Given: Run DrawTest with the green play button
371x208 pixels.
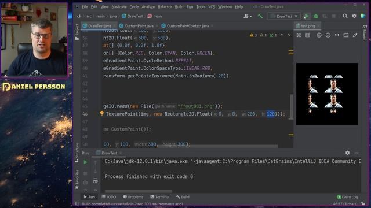Looking at the screenshot, I should (306, 16).
